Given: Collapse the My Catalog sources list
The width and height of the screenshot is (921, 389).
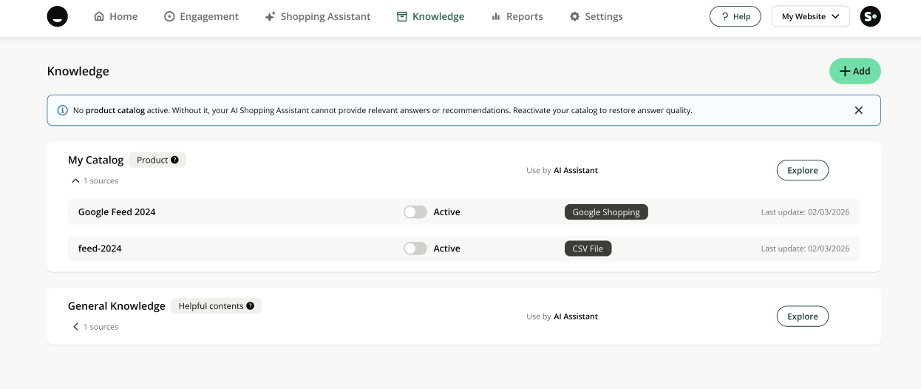Looking at the screenshot, I should pos(75,181).
